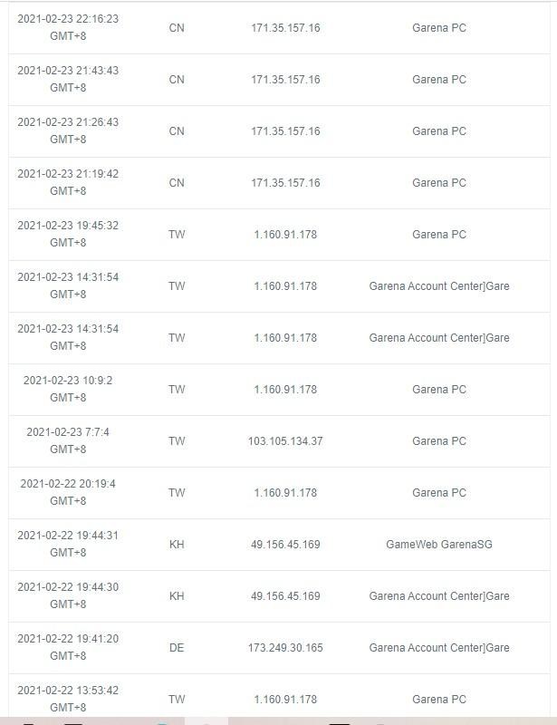Click KH country in the GameWeb GarenaSG row
557x725 pixels.
pos(177,545)
